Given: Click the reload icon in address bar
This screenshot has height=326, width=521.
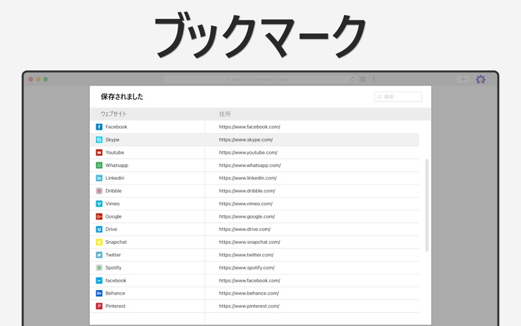Looking at the screenshot, I should pos(352,79).
